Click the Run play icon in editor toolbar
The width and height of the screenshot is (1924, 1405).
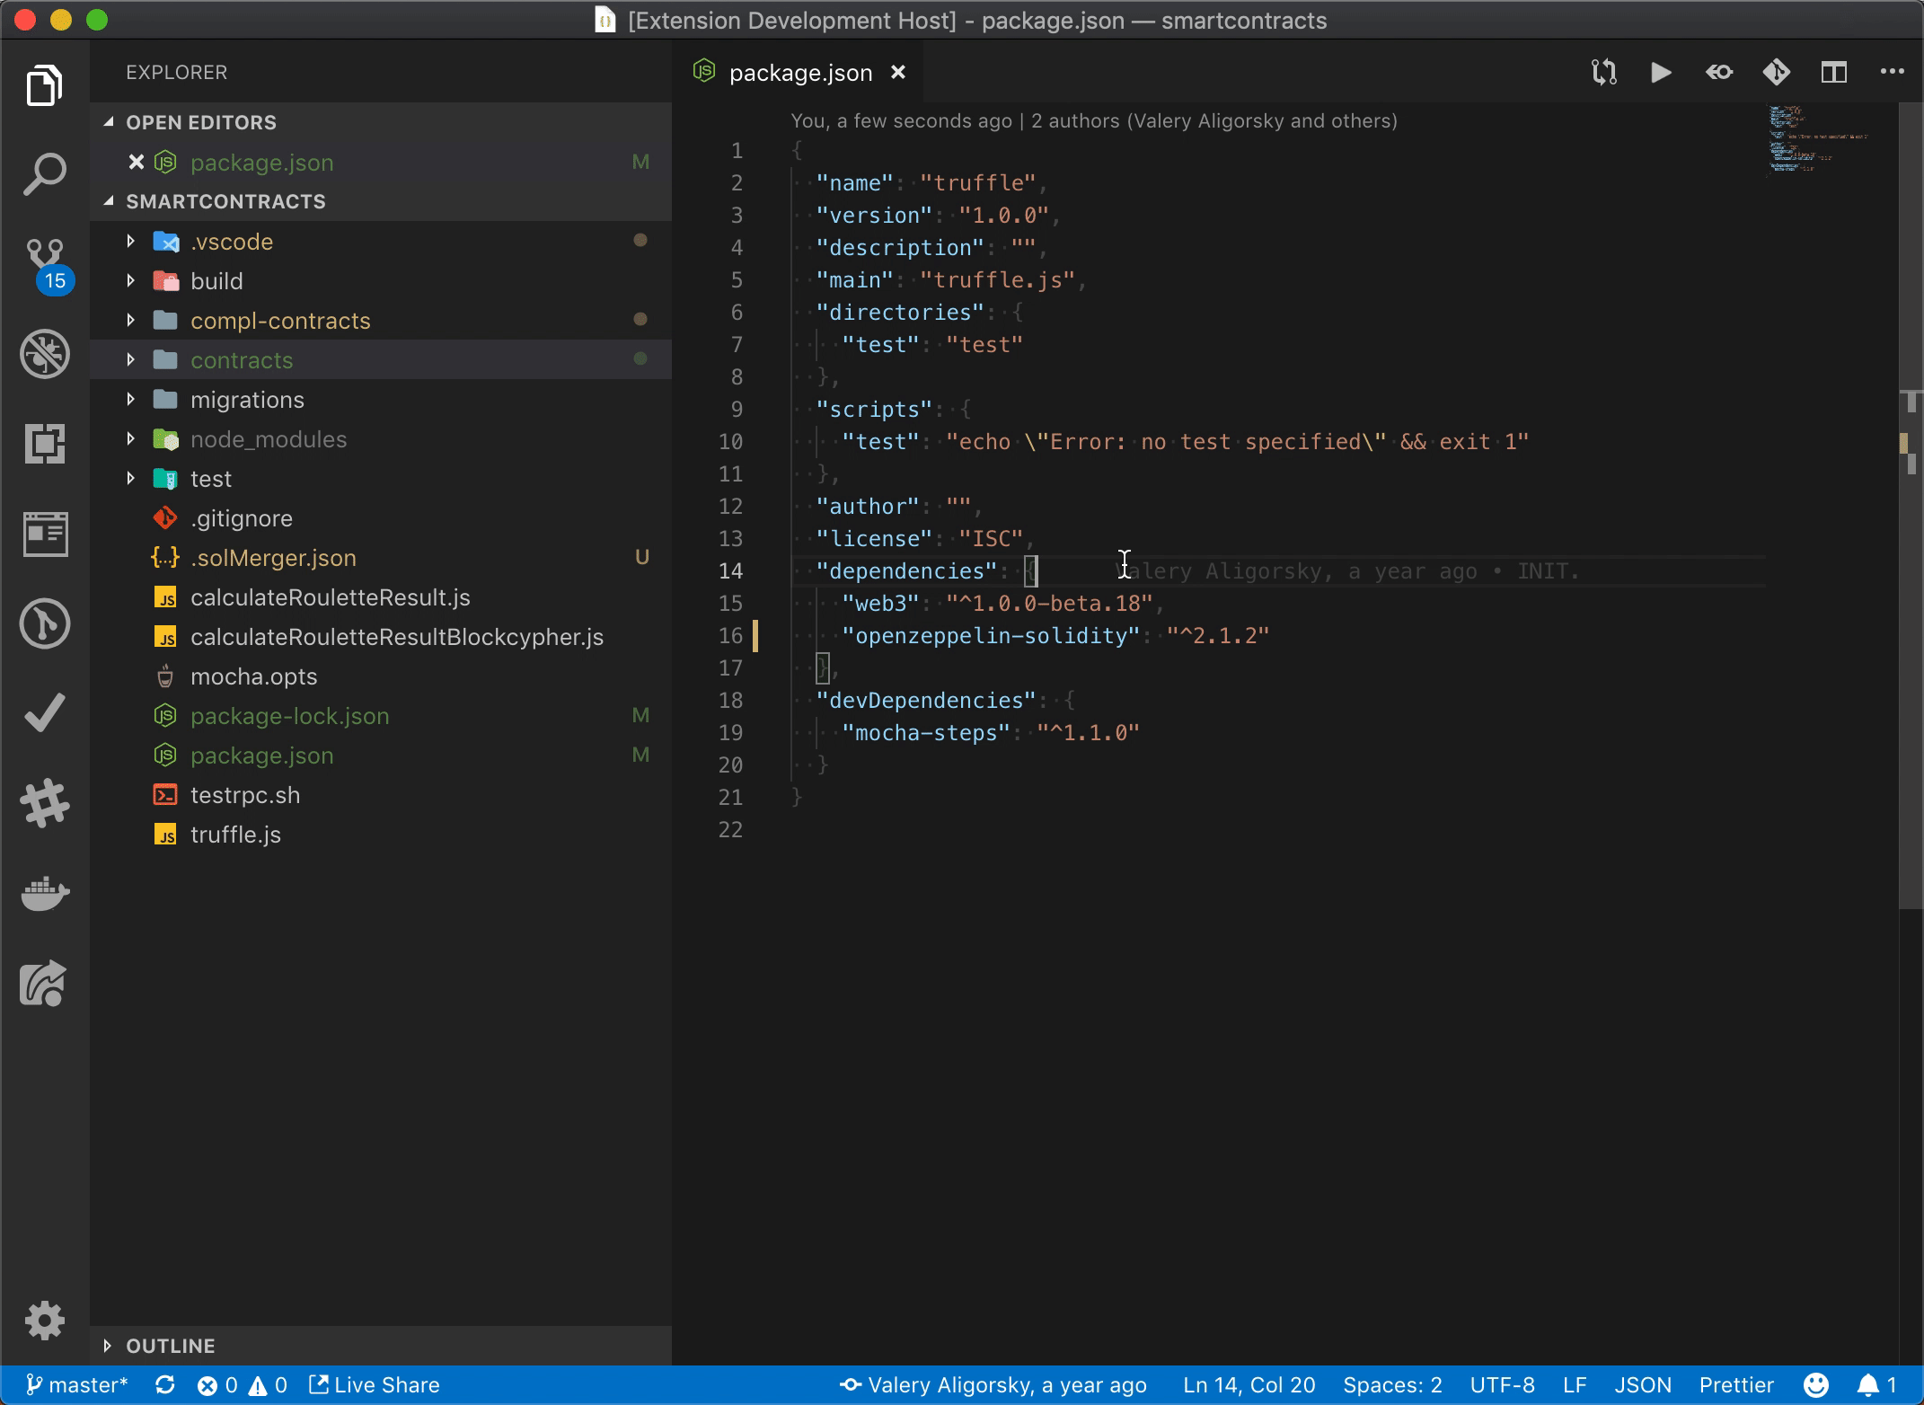[x=1661, y=72]
